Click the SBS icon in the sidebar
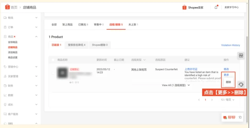This screenshot has width=250, height=128. point(5,123)
